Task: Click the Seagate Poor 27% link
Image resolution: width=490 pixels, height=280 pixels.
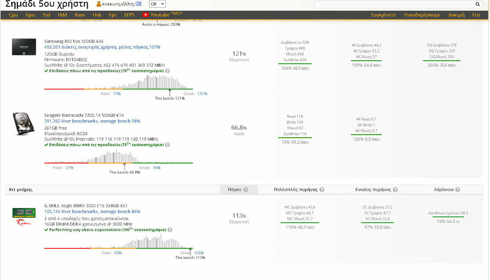Action: coord(70,168)
